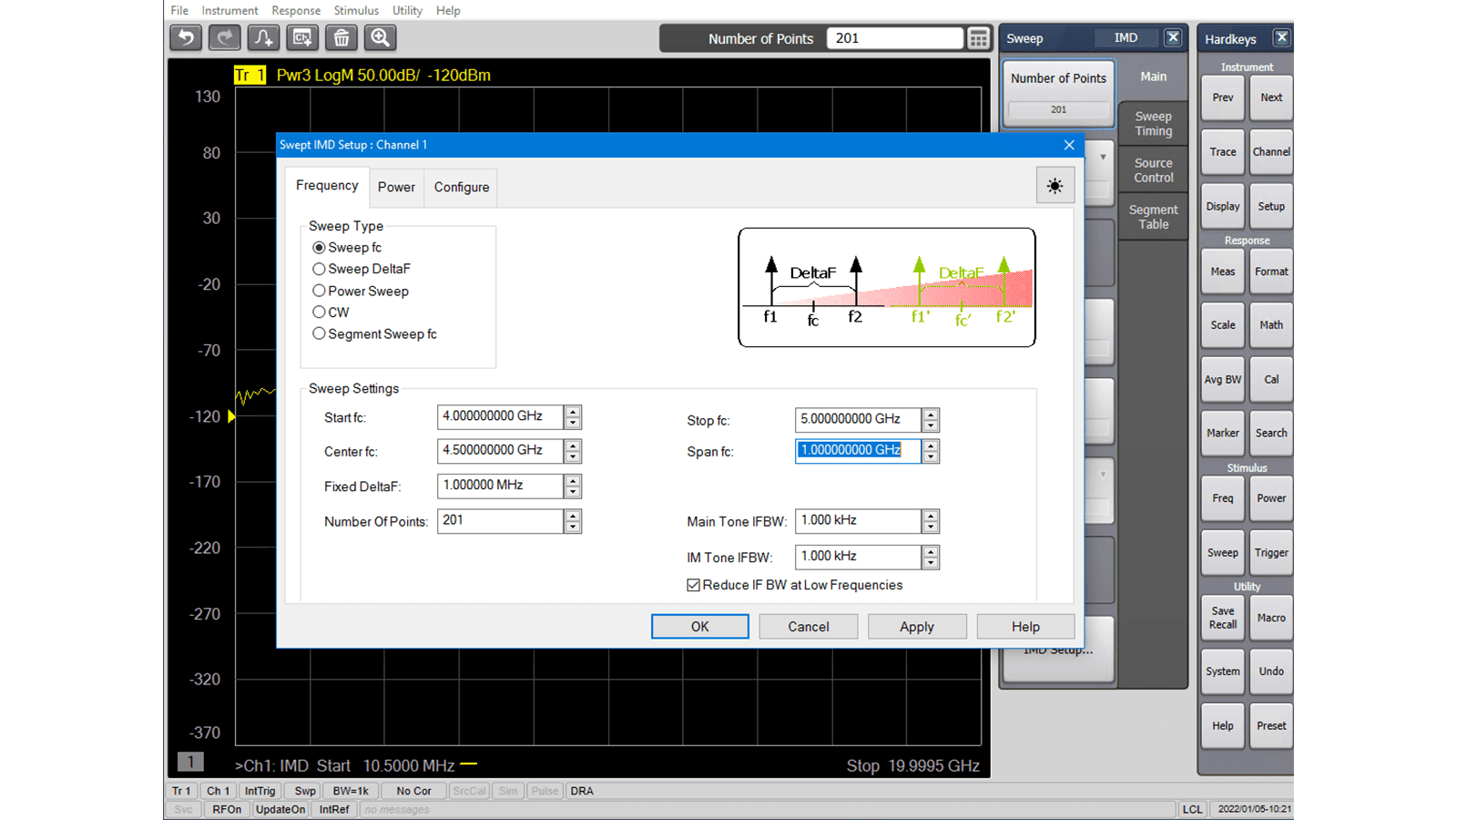Screen dimensions: 1457x820
Task: Add a new trace using the trace toolbar icon
Action: [x=263, y=37]
